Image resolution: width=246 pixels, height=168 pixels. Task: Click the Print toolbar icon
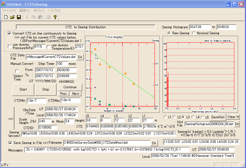(x=49, y=17)
